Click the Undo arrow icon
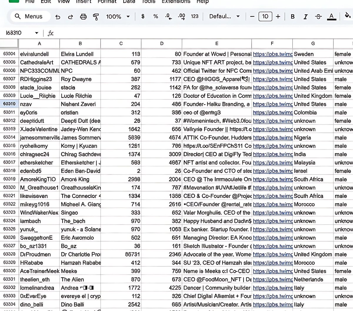This screenshot has height=311, width=353. click(x=58, y=17)
